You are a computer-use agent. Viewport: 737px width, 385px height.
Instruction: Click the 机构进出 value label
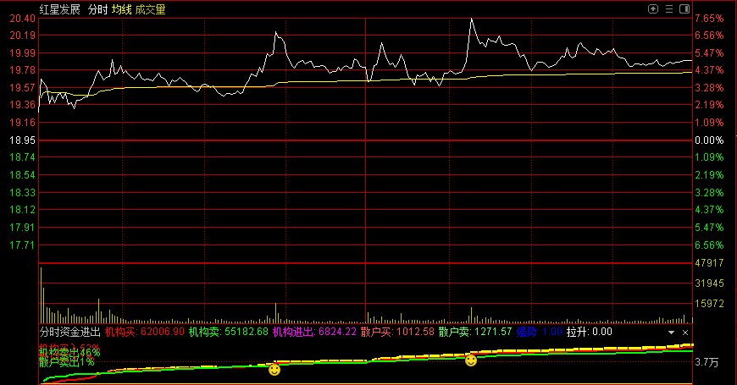[315, 333]
